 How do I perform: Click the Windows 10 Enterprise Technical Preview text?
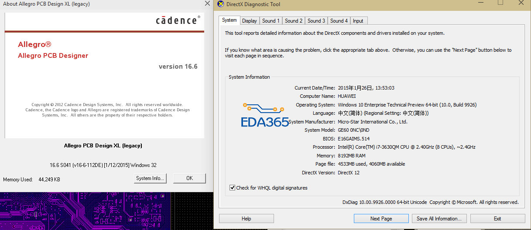[407, 105]
